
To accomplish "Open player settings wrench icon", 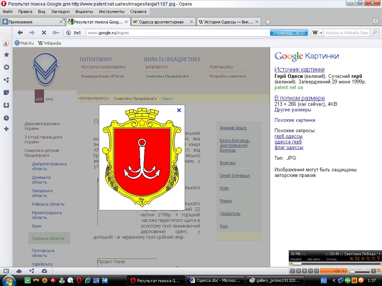I will pyautogui.click(x=363, y=258).
